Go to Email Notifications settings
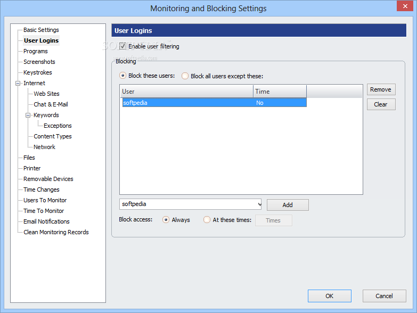Screen dimensions: 417x313 (46, 221)
